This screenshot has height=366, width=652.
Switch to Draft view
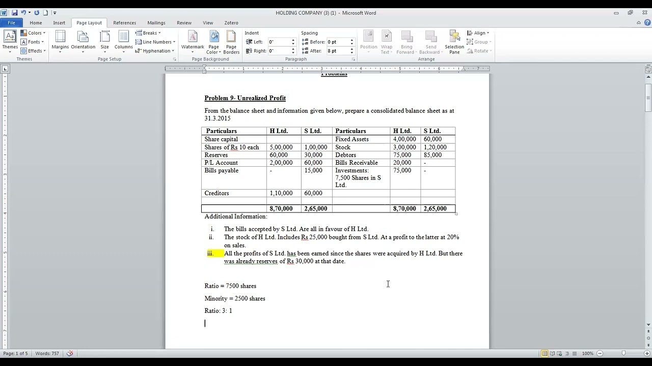click(574, 353)
